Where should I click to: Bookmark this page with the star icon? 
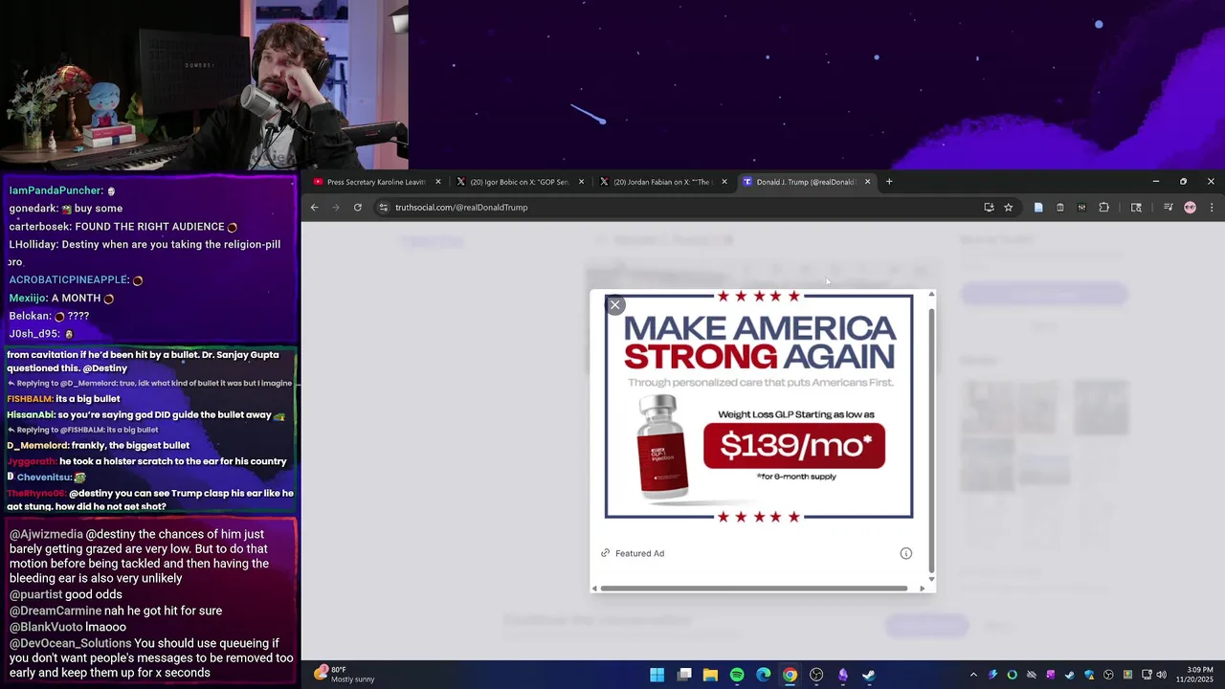1008,207
